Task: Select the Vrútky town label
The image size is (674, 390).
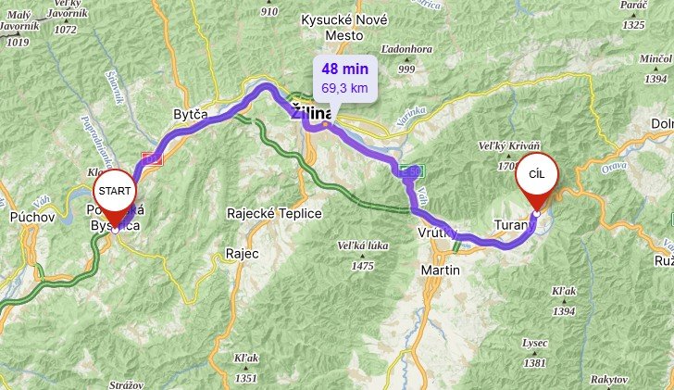Action: (438, 233)
